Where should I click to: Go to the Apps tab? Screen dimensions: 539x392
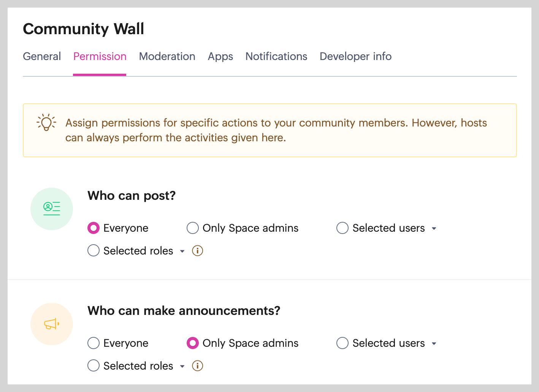pyautogui.click(x=220, y=56)
